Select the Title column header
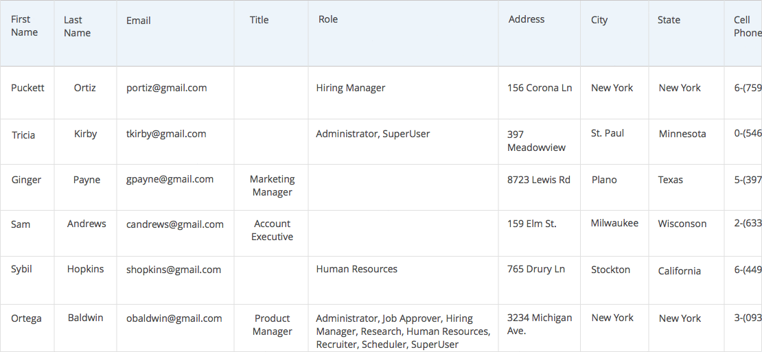Image resolution: width=762 pixels, height=352 pixels. pyautogui.click(x=259, y=20)
